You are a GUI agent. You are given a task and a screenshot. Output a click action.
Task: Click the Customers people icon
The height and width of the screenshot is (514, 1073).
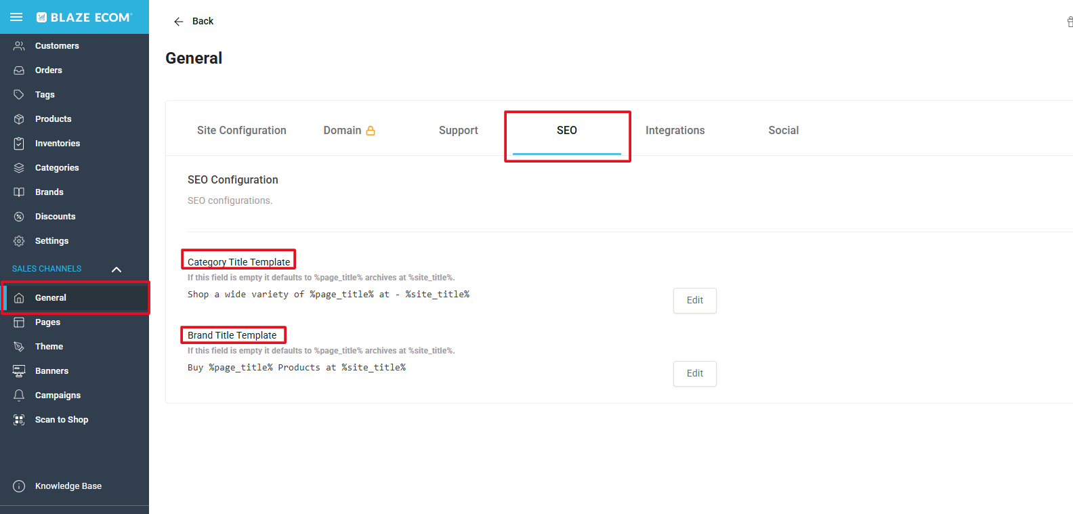[x=19, y=46]
